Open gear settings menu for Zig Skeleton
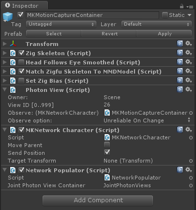This screenshot has height=210, width=196. pyautogui.click(x=188, y=53)
